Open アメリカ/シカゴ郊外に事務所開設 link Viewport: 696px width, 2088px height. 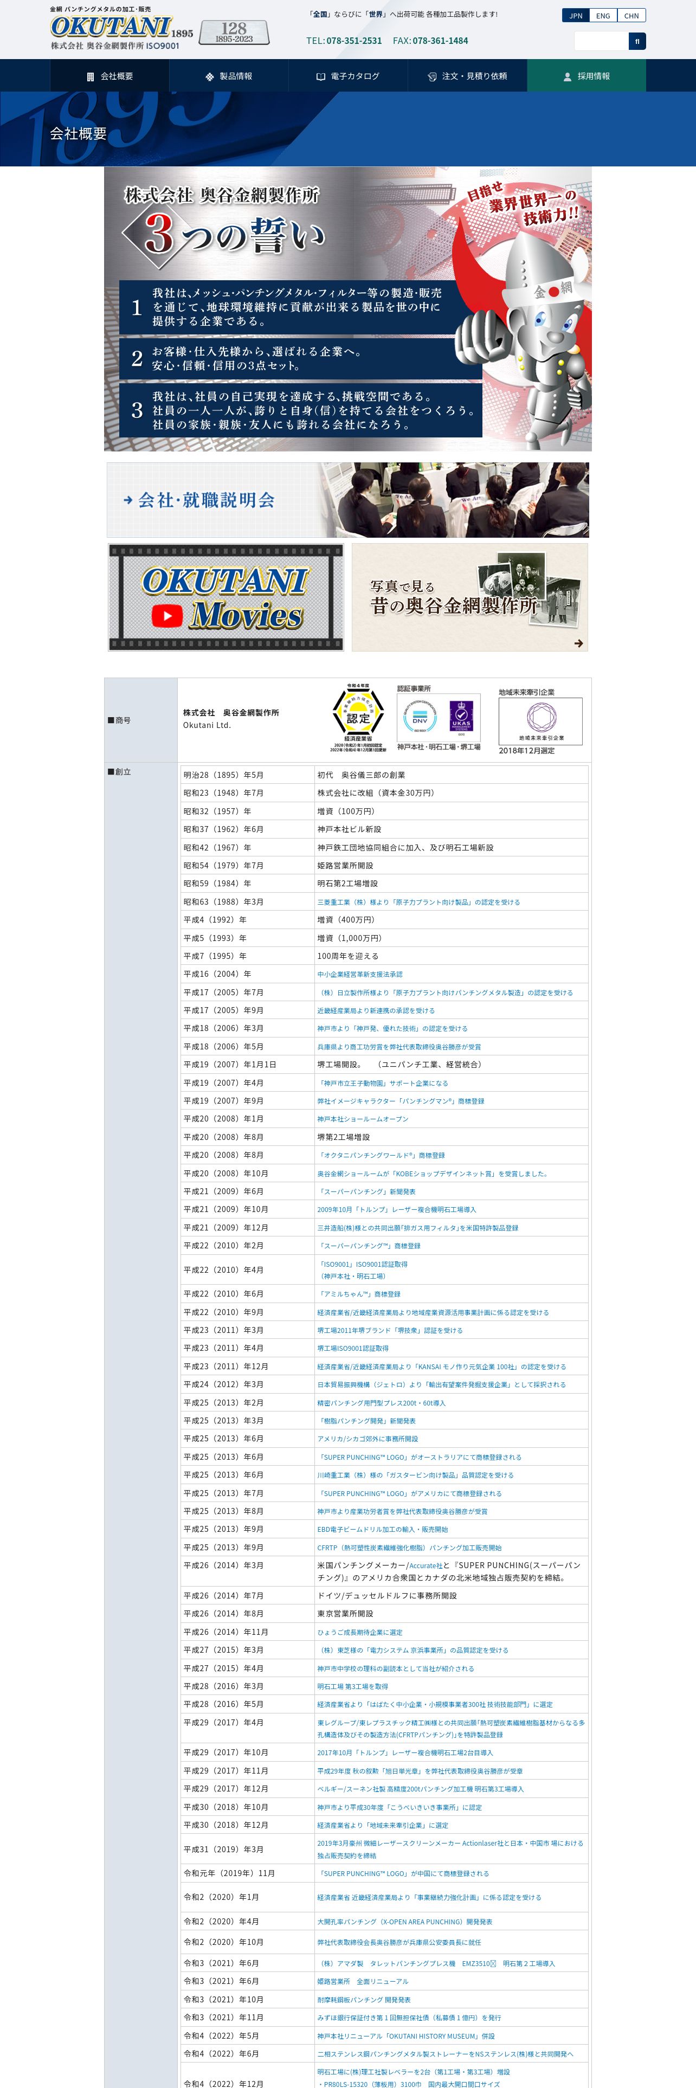[368, 1439]
